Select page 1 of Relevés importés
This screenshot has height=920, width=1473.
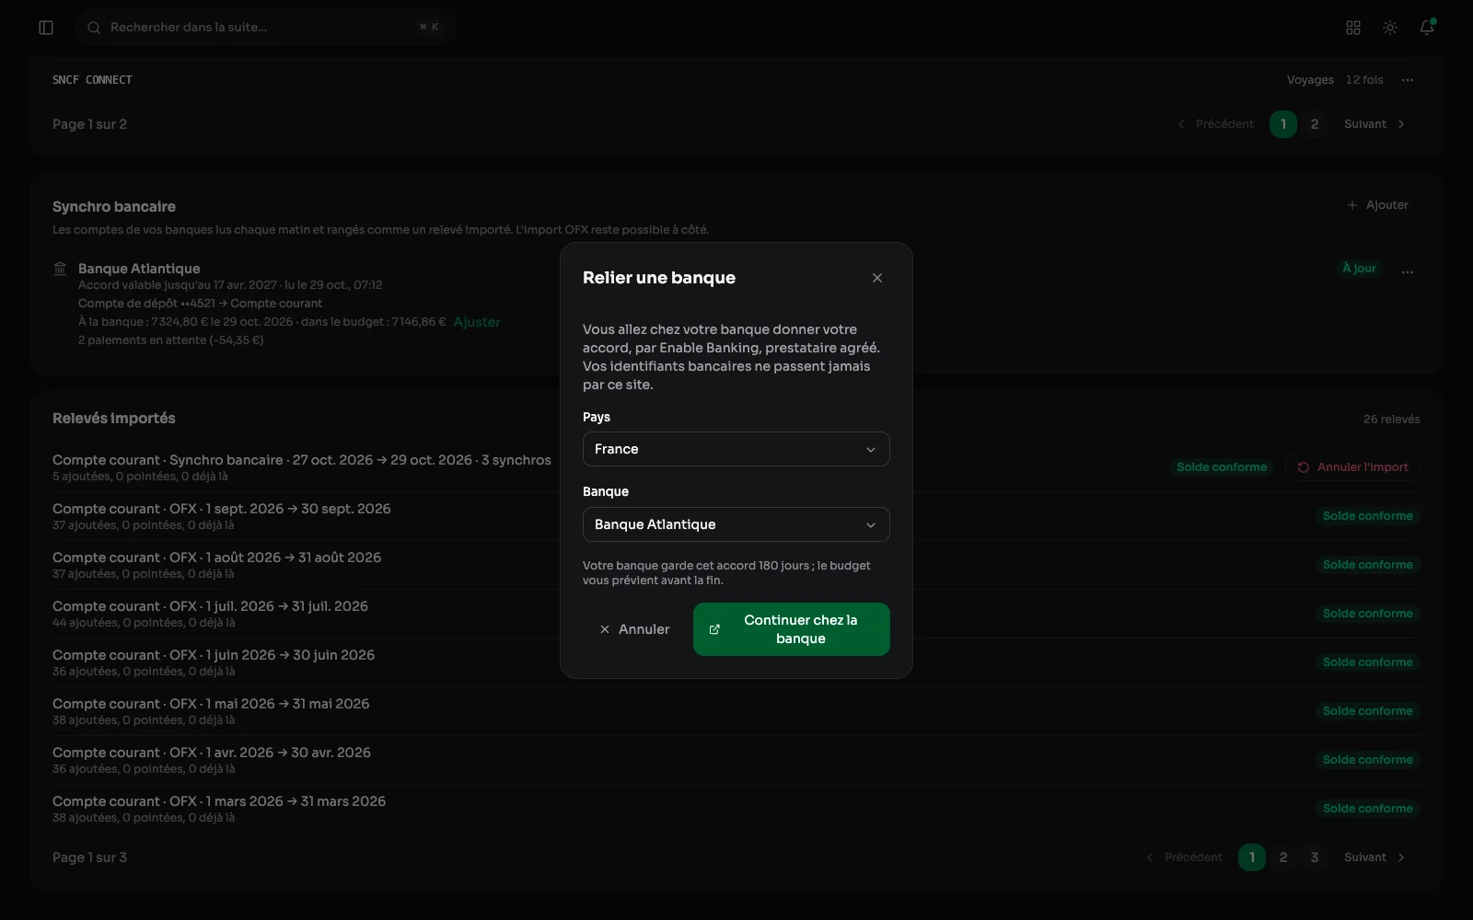pos(1252,857)
